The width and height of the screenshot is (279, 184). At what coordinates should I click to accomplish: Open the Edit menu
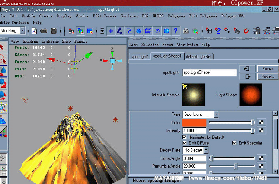coord(14,16)
